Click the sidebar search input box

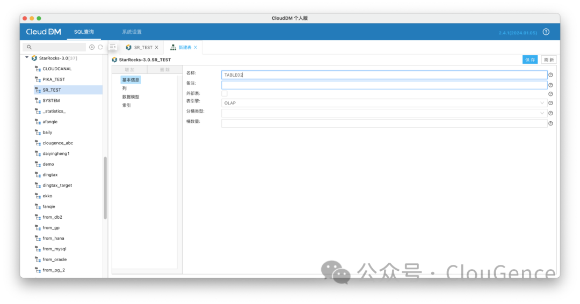[54, 47]
